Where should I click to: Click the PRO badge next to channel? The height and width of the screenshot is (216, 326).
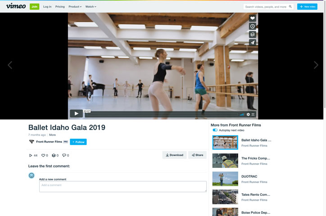[66, 142]
